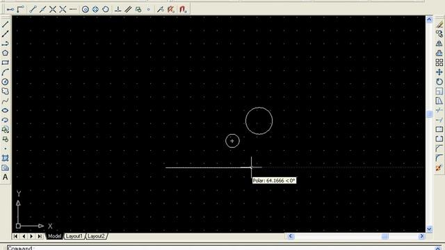Select the Break tool
This screenshot has height=250, width=445.
[439, 139]
